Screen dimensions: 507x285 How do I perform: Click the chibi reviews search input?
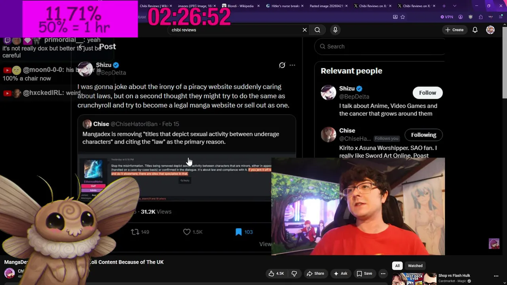pyautogui.click(x=234, y=30)
